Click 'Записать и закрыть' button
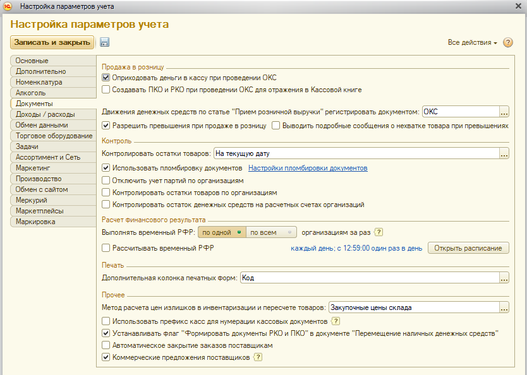The height and width of the screenshot is (375, 527). pos(52,42)
